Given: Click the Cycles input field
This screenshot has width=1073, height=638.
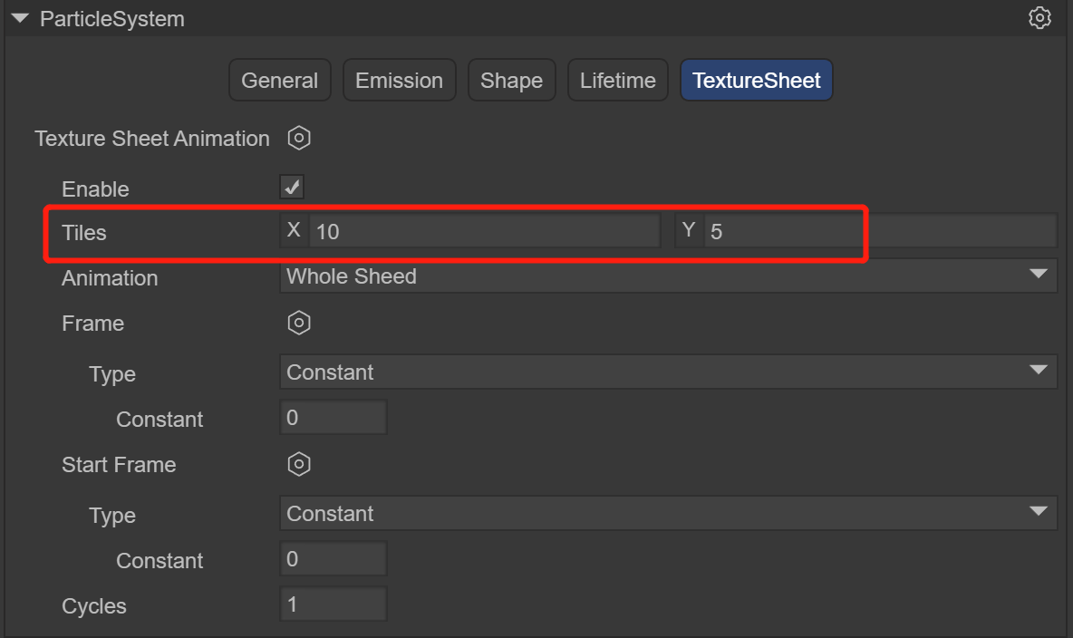Looking at the screenshot, I should pos(333,604).
